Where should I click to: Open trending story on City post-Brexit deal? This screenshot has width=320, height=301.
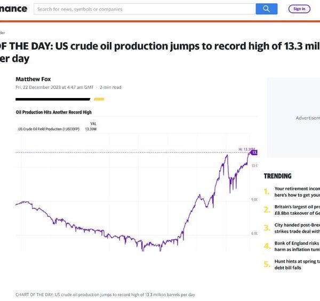coord(297,228)
